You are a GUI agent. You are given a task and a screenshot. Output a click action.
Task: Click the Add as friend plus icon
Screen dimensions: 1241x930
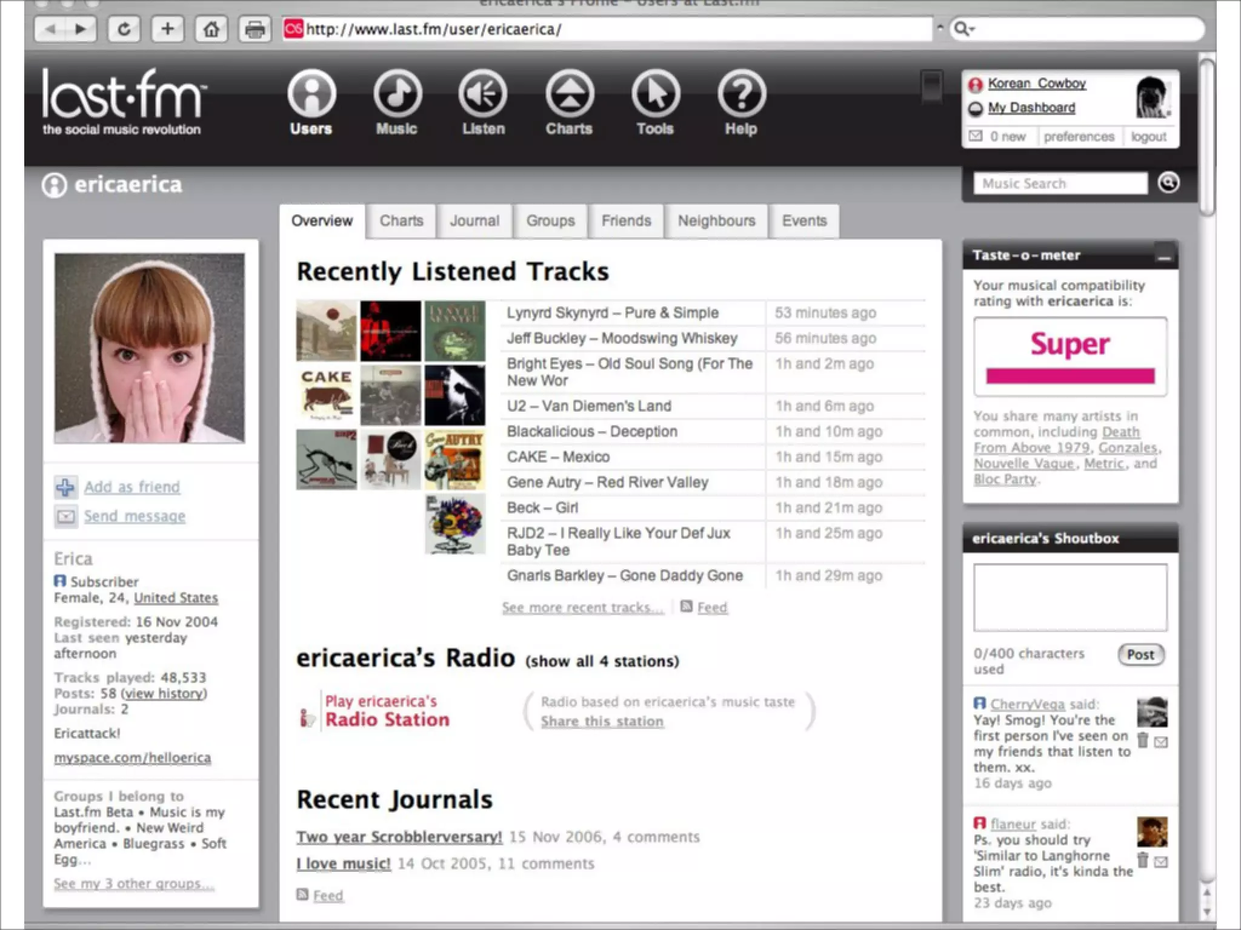[x=65, y=487]
